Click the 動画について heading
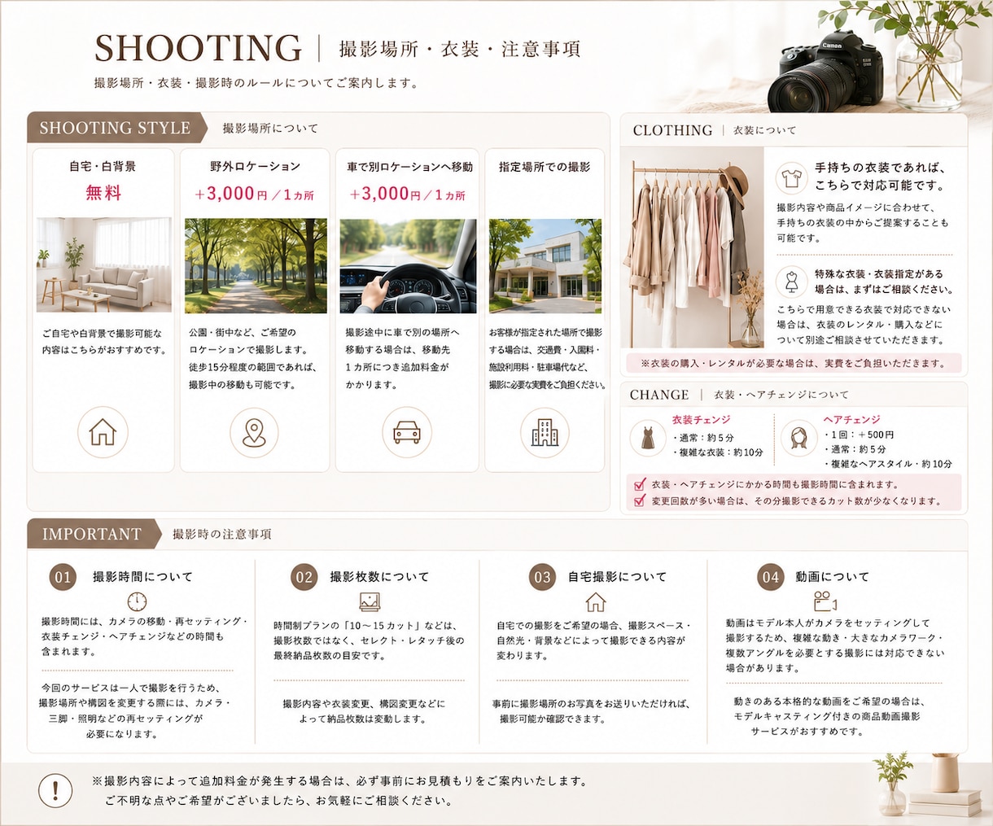 (832, 577)
